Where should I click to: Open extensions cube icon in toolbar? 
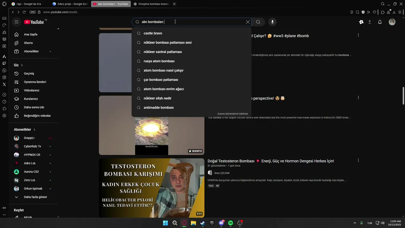[x=383, y=12]
